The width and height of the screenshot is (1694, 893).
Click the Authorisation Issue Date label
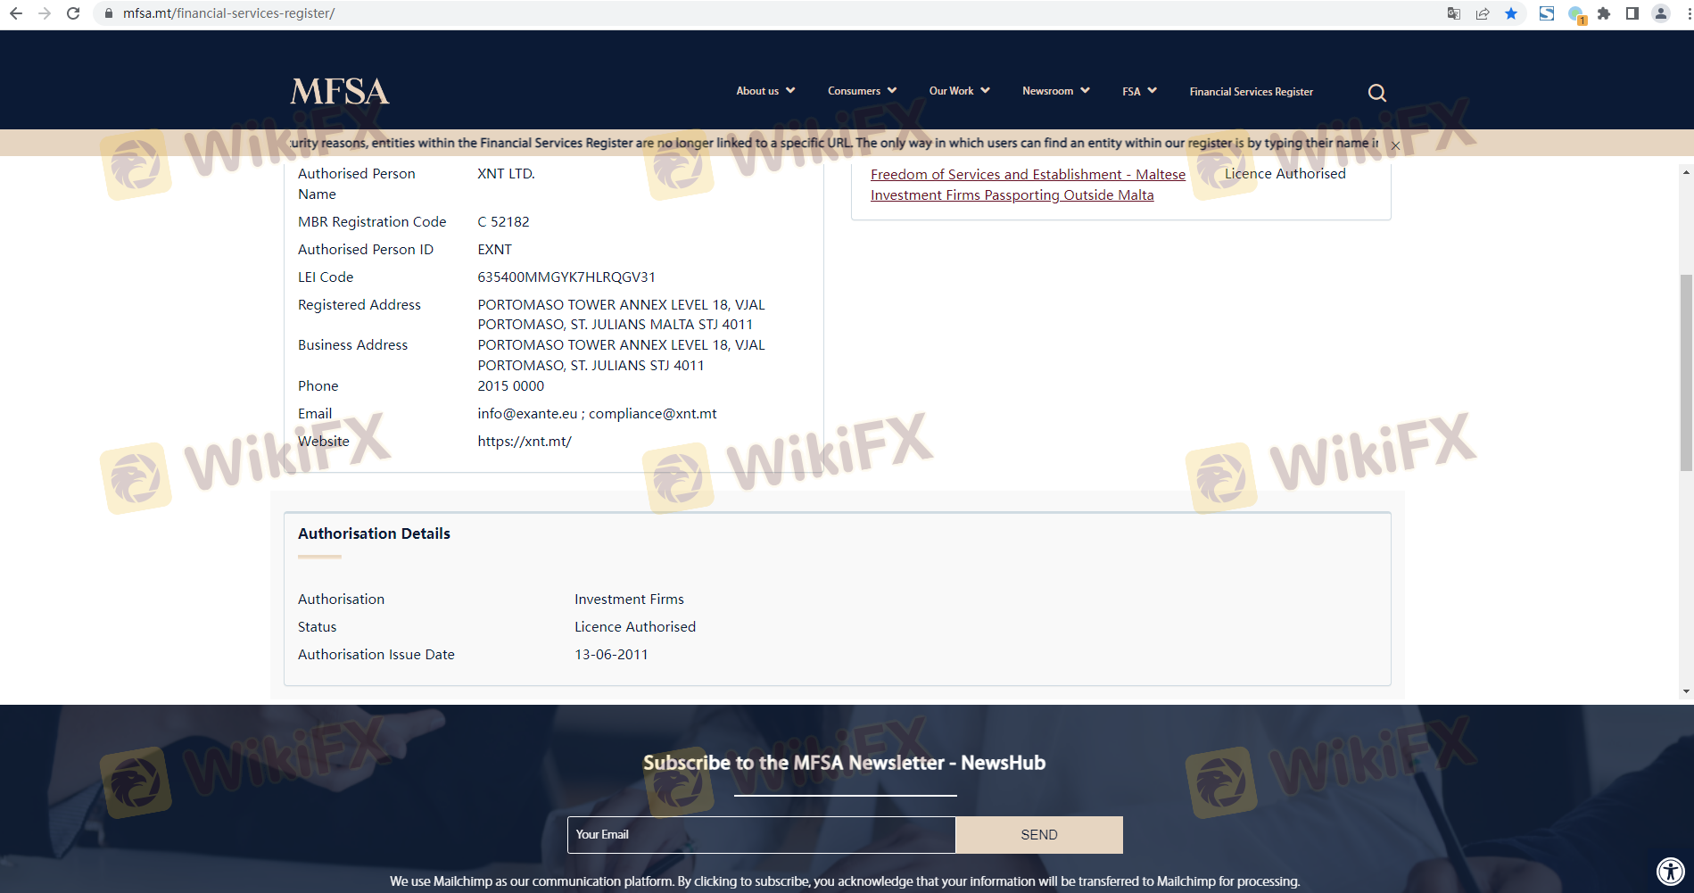click(x=376, y=655)
